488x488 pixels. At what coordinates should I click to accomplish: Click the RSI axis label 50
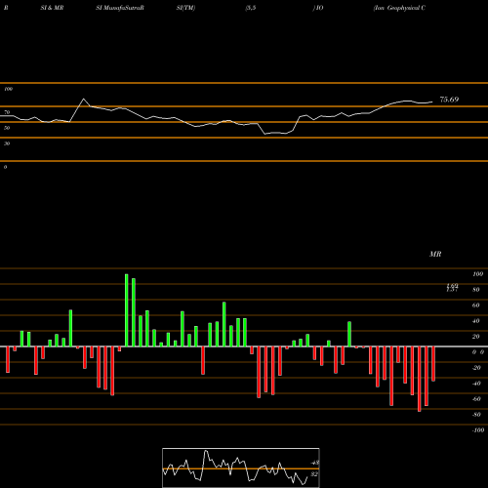pos(7,128)
